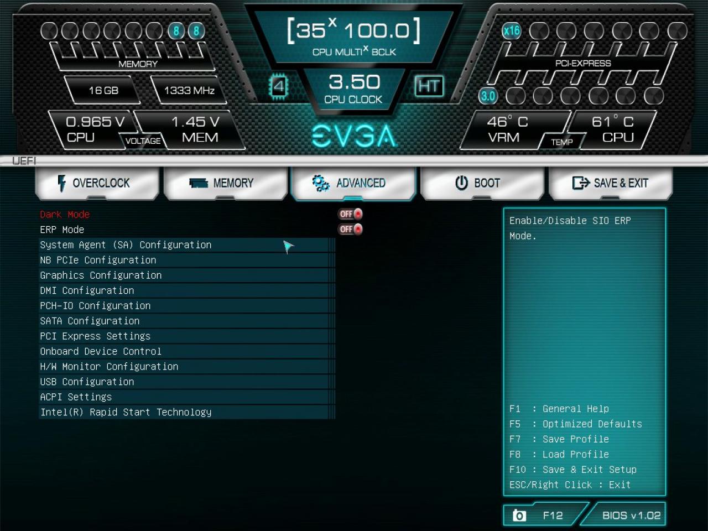
Task: Click the CPU core count chip icon
Action: (x=278, y=86)
